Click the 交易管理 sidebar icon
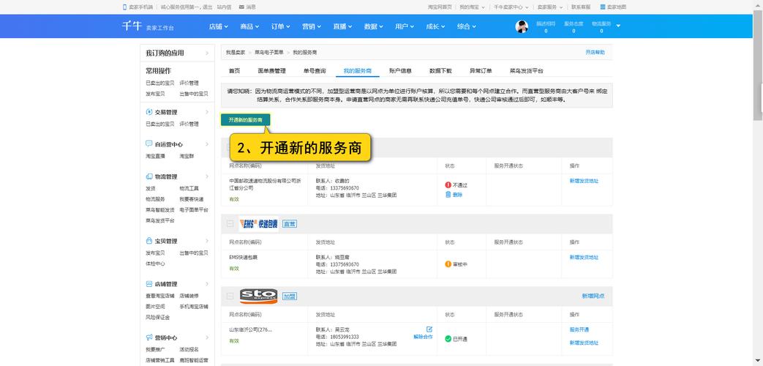Image resolution: width=763 pixels, height=366 pixels. (x=149, y=112)
